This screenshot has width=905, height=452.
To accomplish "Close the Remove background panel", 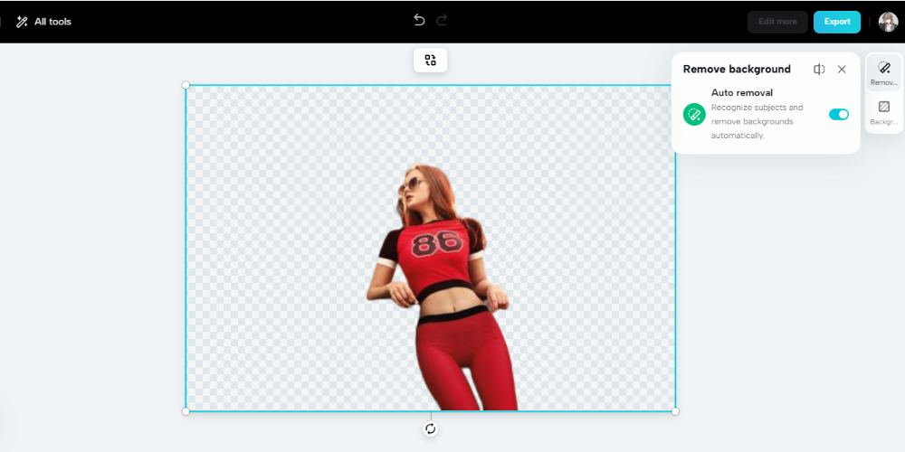I will [842, 70].
